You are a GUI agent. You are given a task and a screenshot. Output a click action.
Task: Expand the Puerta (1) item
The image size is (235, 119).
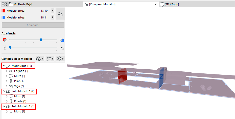(x=7, y=102)
